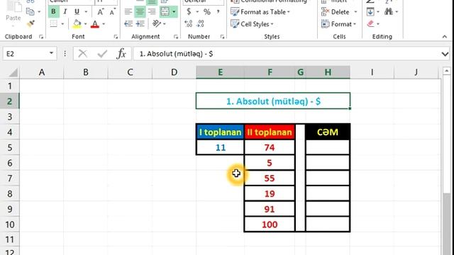Open the underline style dropdown arrow

(86, 12)
